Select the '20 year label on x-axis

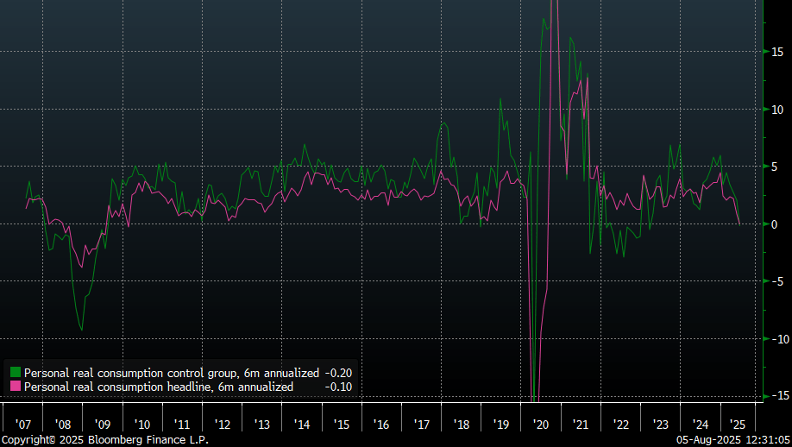541,425
